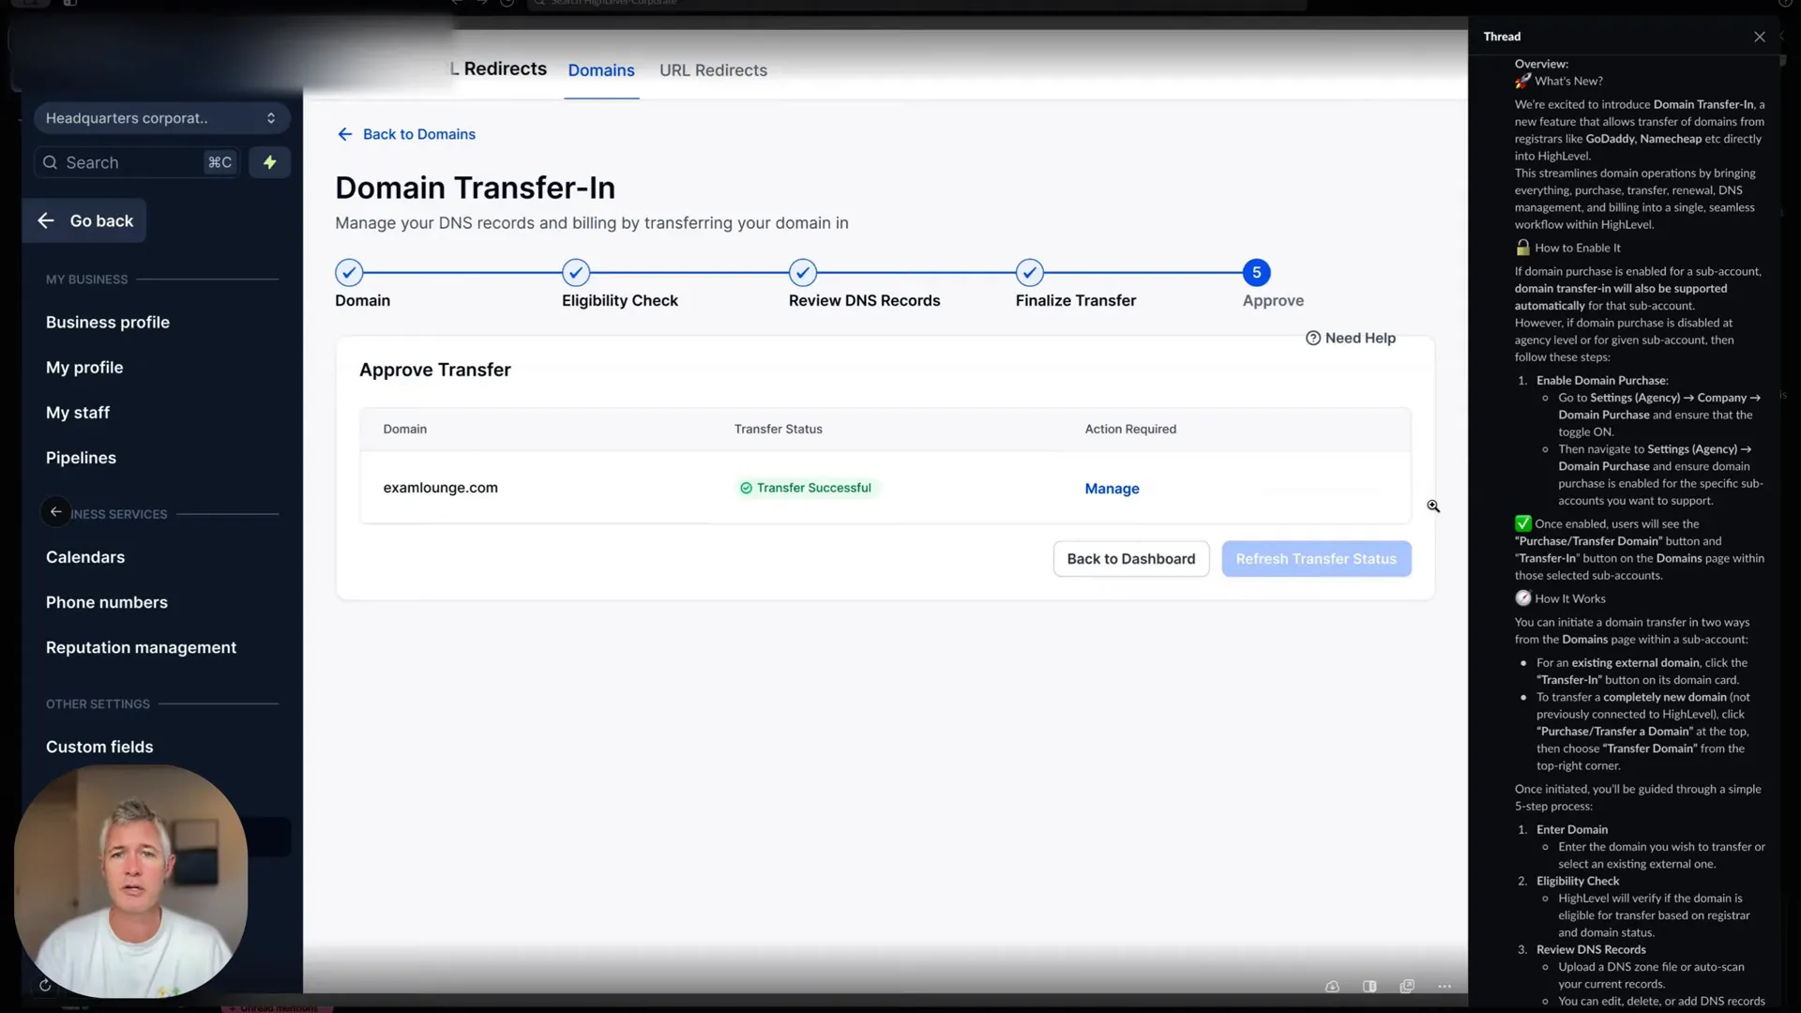Click the Go back button
The height and width of the screenshot is (1013, 1801).
pyautogui.click(x=84, y=220)
